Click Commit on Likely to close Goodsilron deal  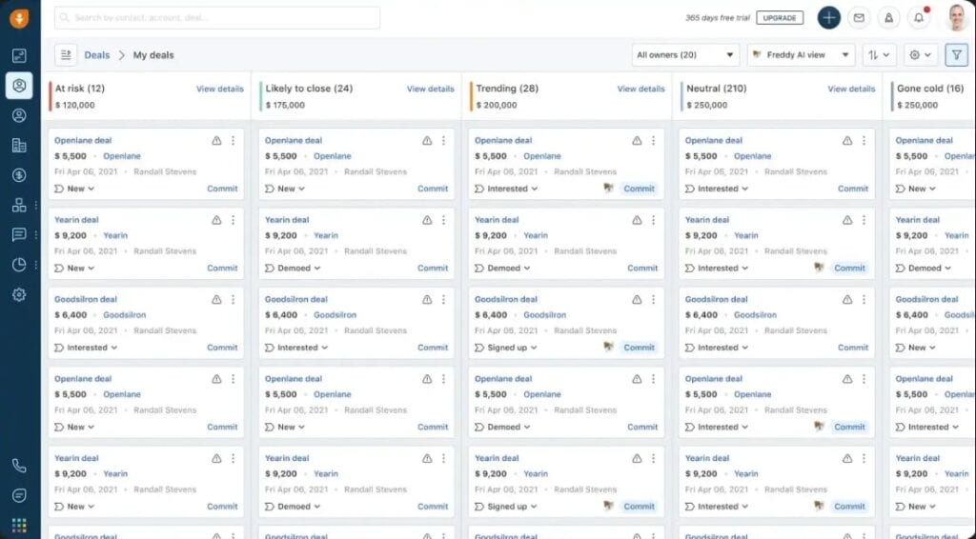(x=433, y=348)
